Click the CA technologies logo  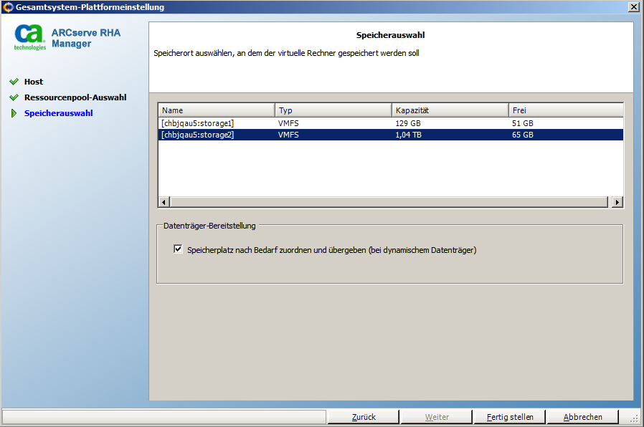[x=29, y=38]
